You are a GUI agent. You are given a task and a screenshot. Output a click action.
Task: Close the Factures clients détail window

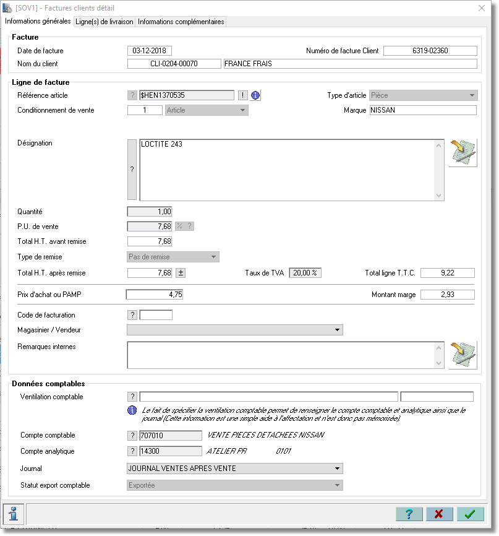[482, 8]
